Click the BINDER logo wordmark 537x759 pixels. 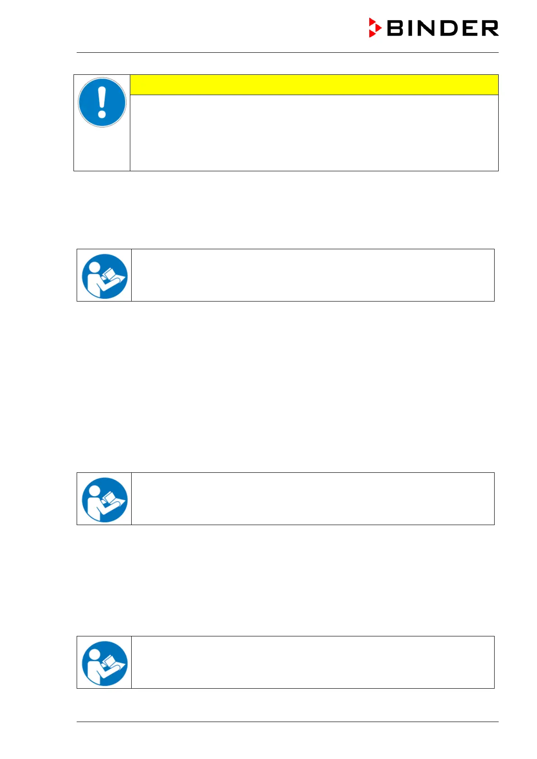(x=442, y=28)
